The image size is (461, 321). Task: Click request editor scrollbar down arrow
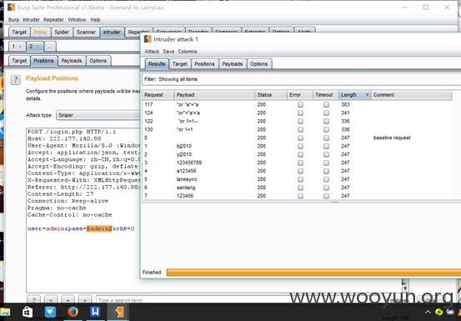[405, 288]
